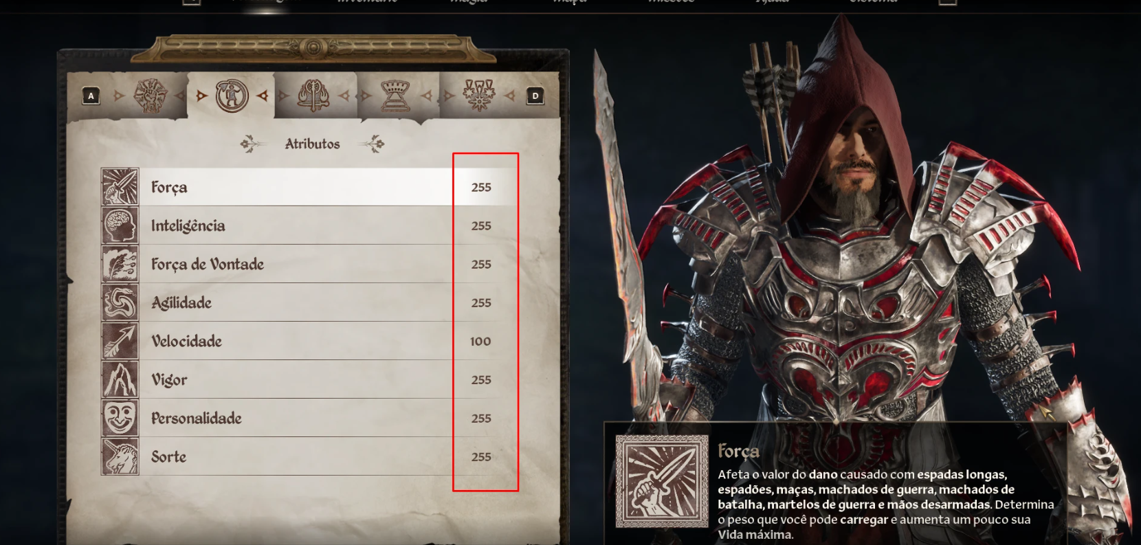Image resolution: width=1141 pixels, height=545 pixels.
Task: Click the D key next-tab button
Action: (535, 96)
